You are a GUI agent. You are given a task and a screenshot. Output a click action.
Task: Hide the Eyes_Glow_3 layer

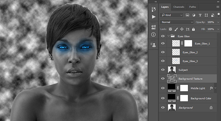(163, 61)
